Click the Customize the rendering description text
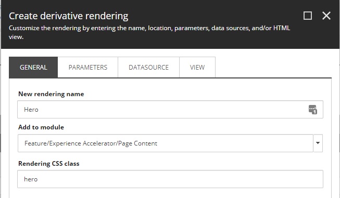 (149, 32)
